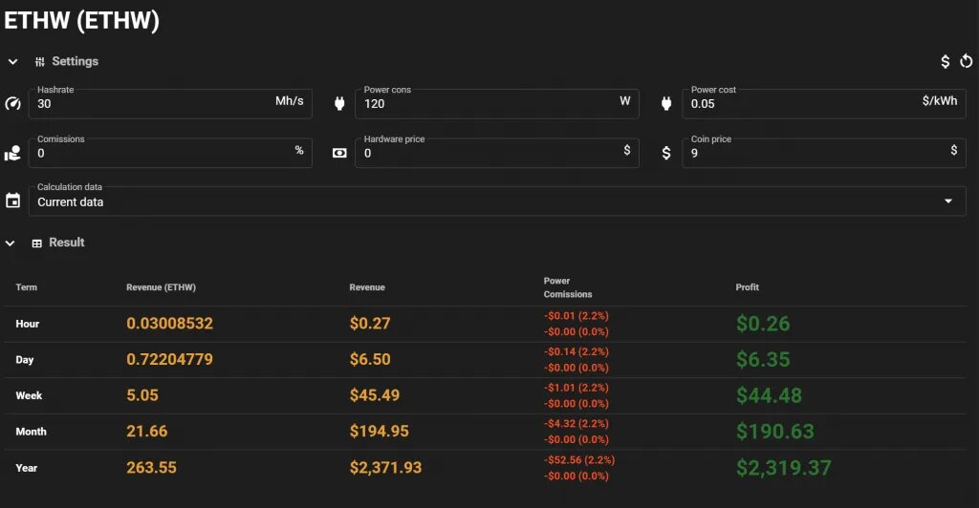Click the speedometer icon beside Hashrate
Viewport: 979px width, 508px height.
(12, 103)
